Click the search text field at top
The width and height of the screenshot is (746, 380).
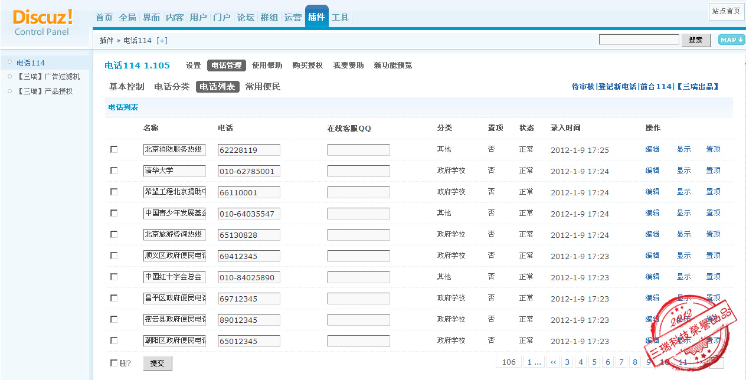639,40
